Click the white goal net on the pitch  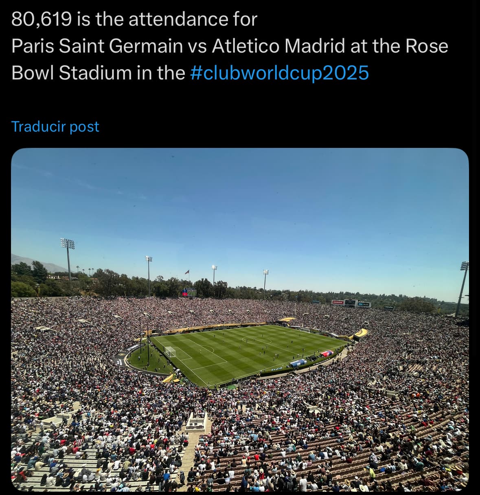coord(170,351)
